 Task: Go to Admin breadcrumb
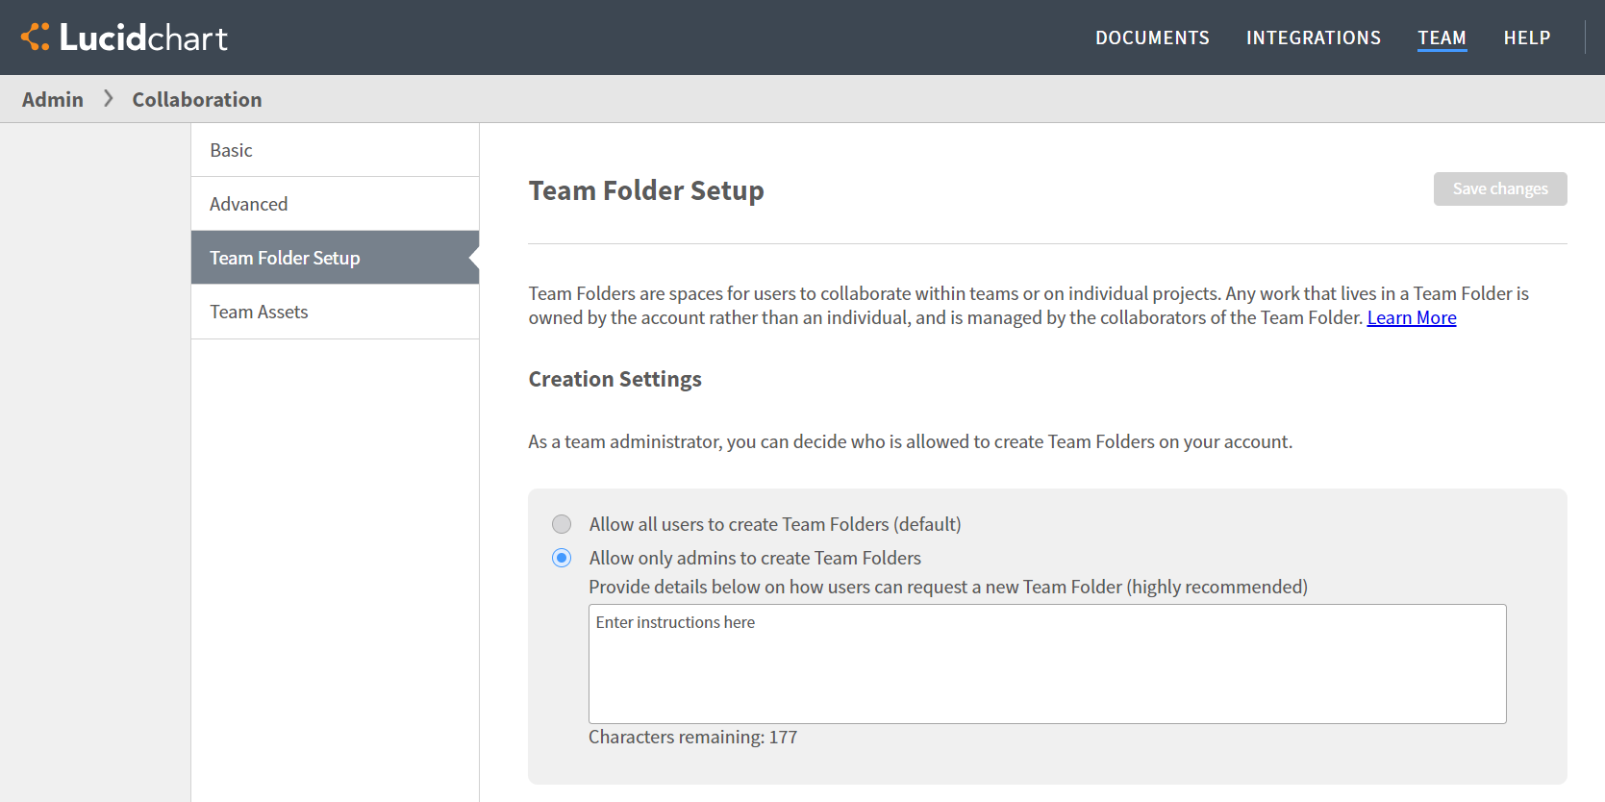click(x=53, y=99)
